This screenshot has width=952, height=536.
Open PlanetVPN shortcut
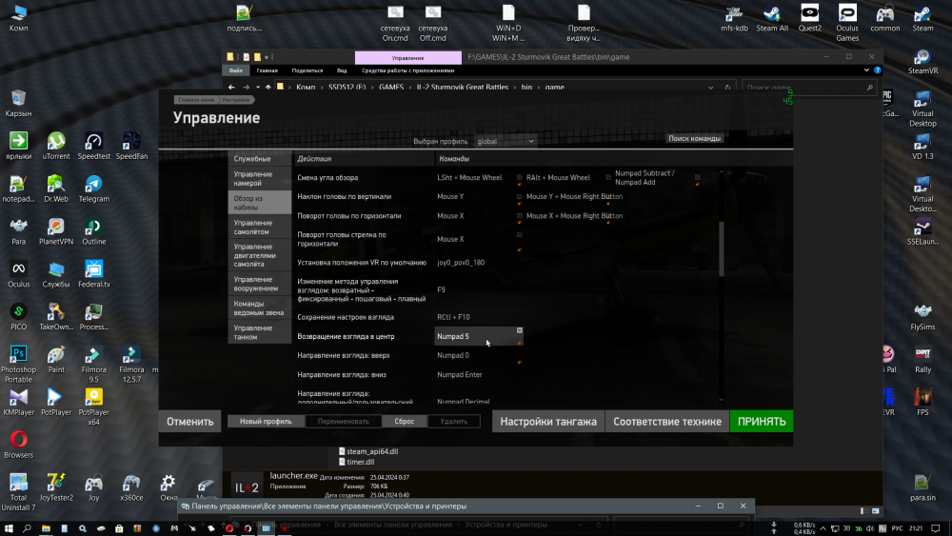pos(56,231)
